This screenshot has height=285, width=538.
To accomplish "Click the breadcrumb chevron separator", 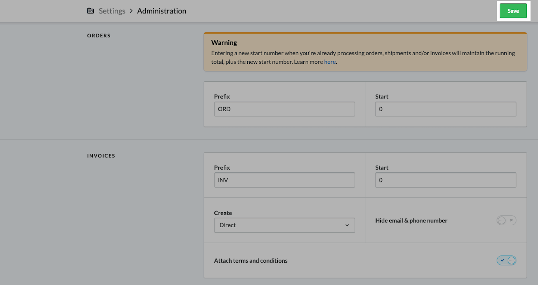I will coord(131,11).
